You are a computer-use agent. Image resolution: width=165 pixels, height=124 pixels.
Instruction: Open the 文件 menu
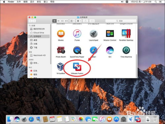[19, 2]
